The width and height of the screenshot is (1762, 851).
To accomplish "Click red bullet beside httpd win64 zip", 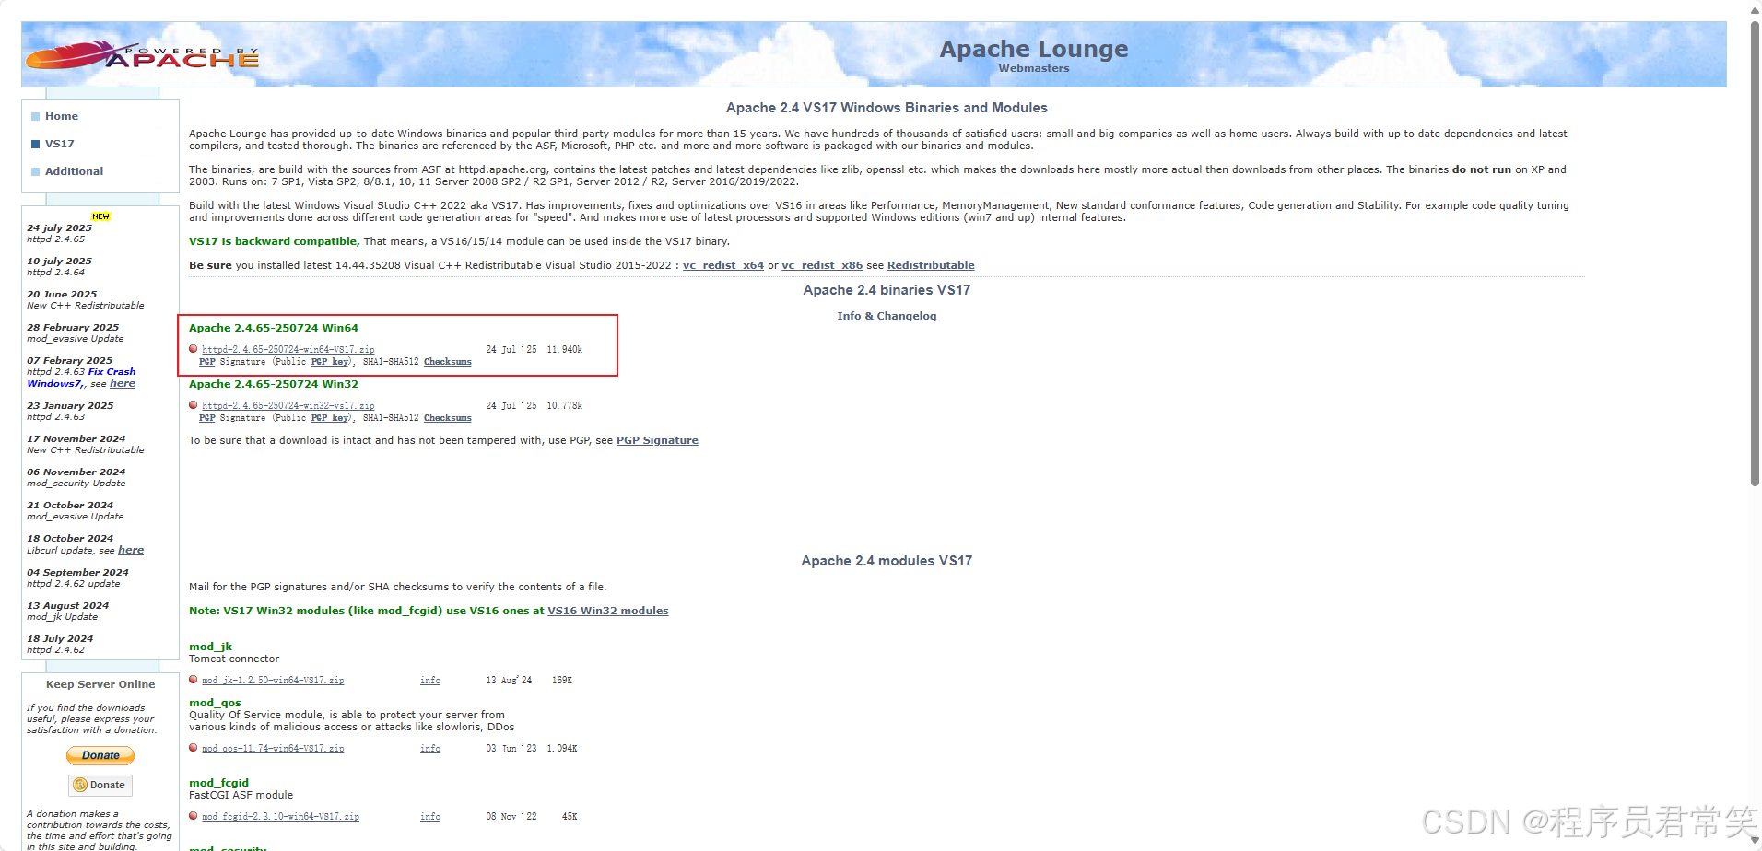I will [194, 349].
